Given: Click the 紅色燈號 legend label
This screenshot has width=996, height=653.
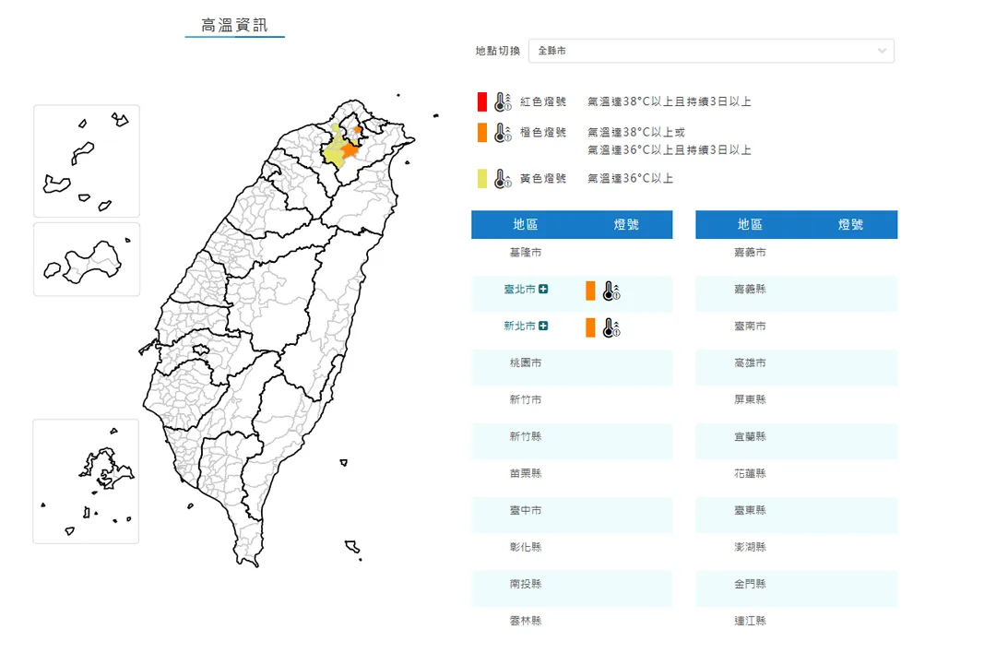Looking at the screenshot, I should pos(542,101).
